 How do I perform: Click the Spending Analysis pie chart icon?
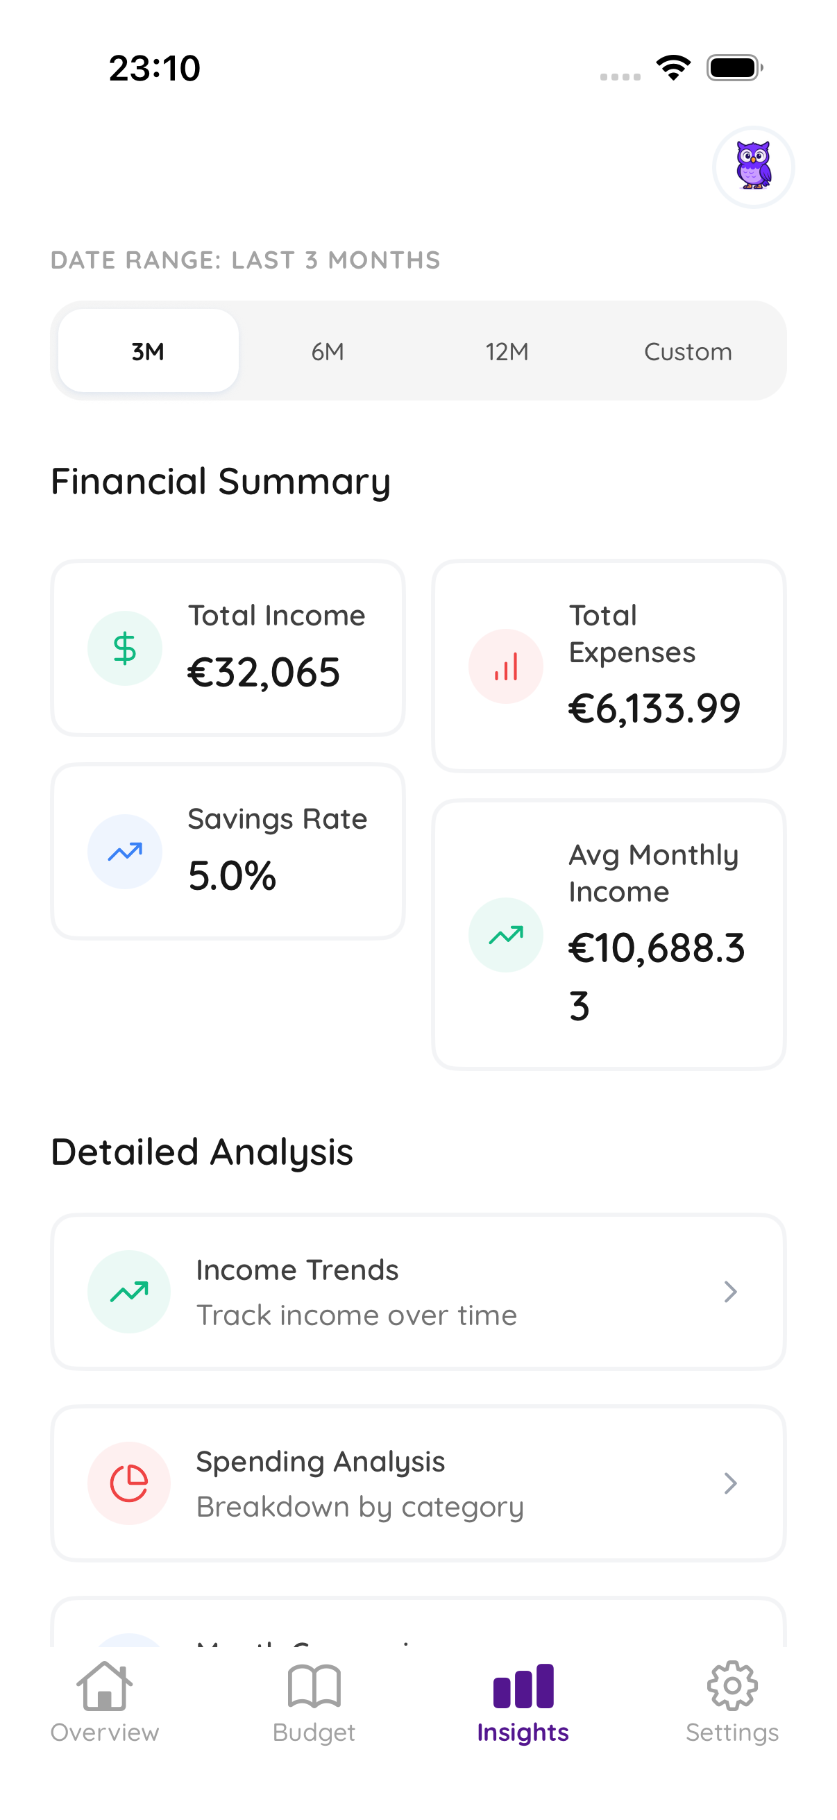128,1484
